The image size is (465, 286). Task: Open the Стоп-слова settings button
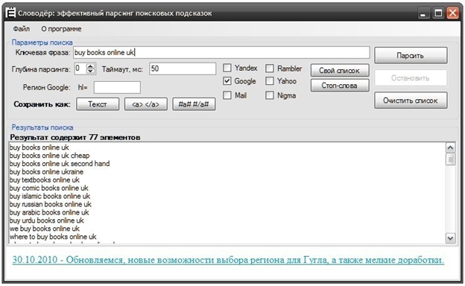coord(340,86)
